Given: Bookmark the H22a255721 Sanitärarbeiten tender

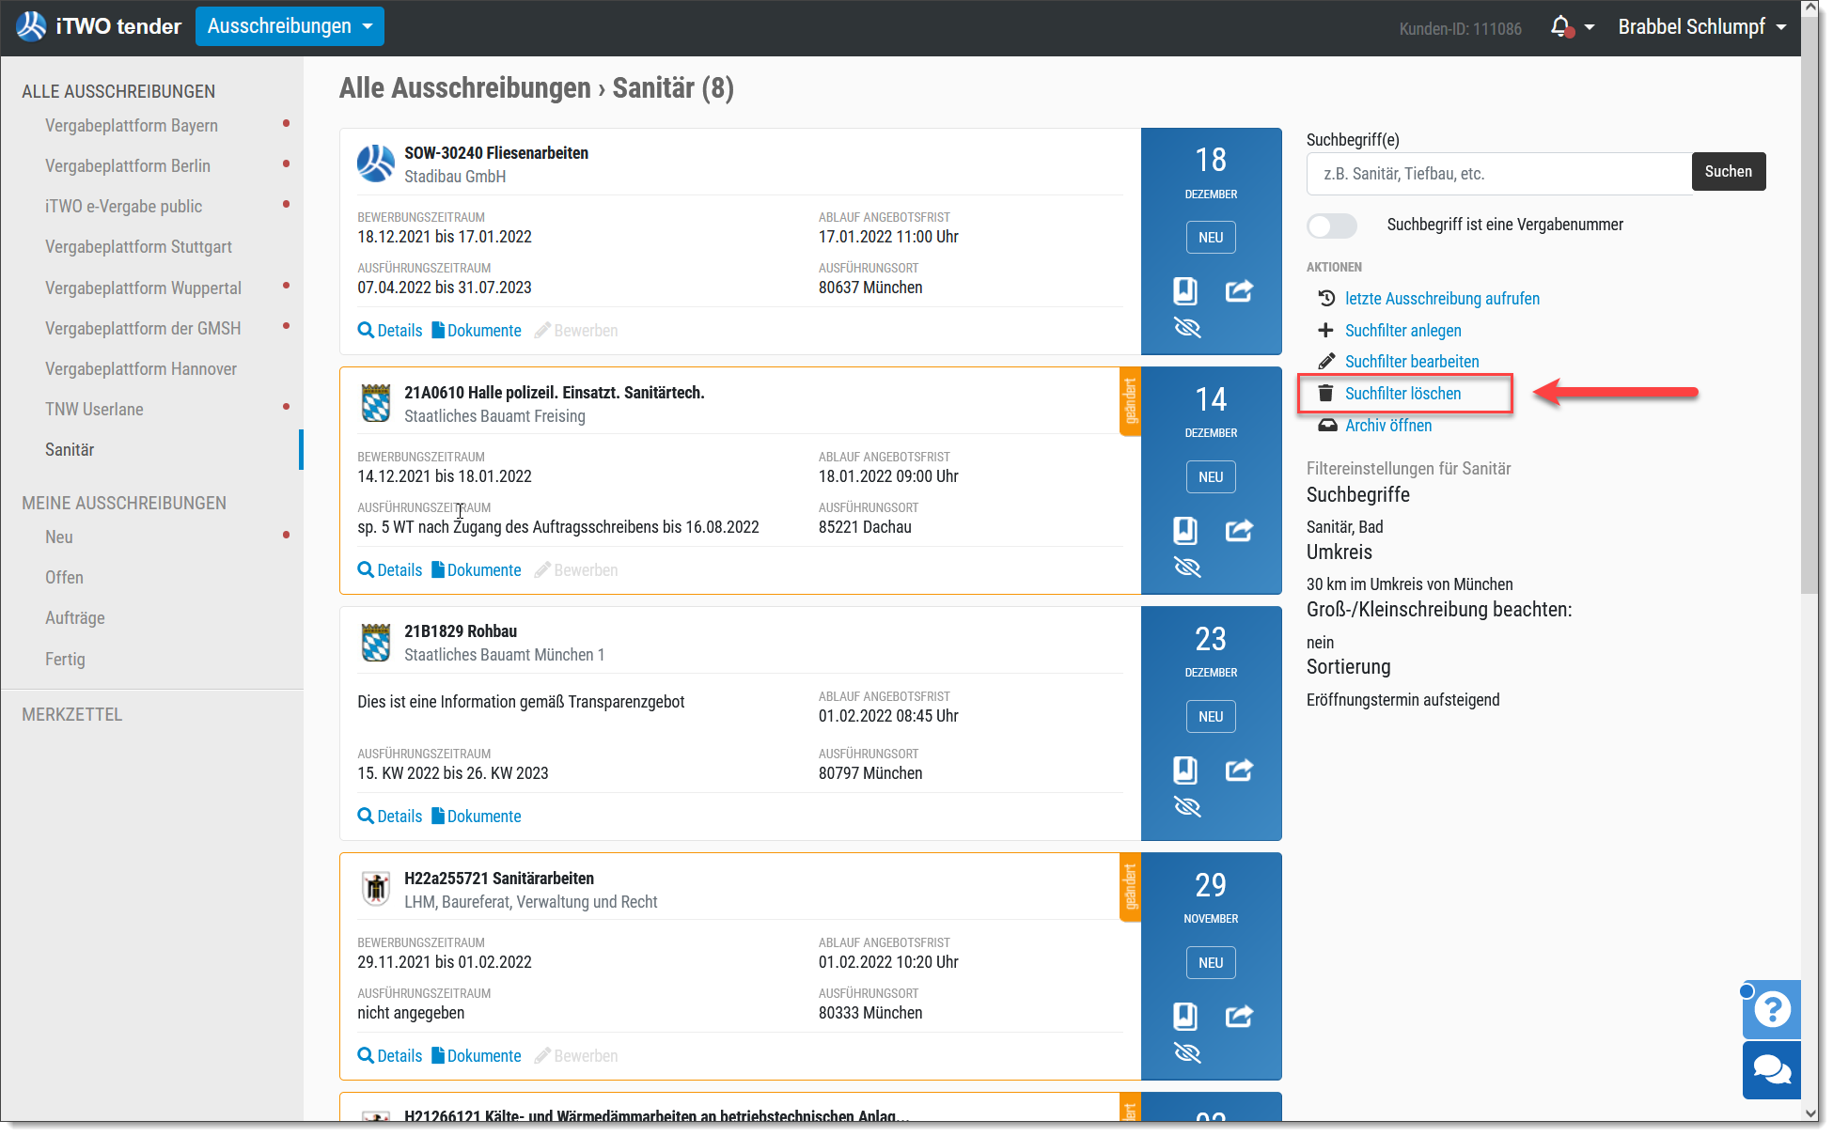Looking at the screenshot, I should click(x=1185, y=1017).
